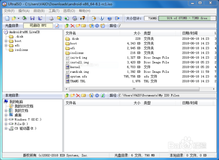Click the New file toolbar icon
The image size is (219, 160).
7,18
